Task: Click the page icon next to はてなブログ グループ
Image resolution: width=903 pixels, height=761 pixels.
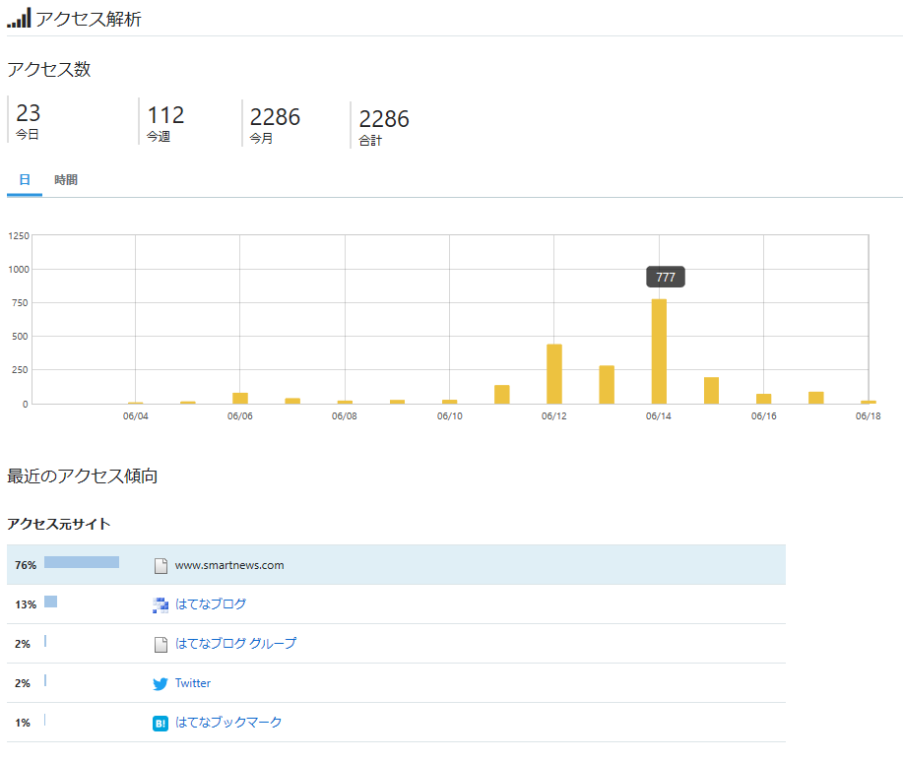Action: (x=161, y=644)
